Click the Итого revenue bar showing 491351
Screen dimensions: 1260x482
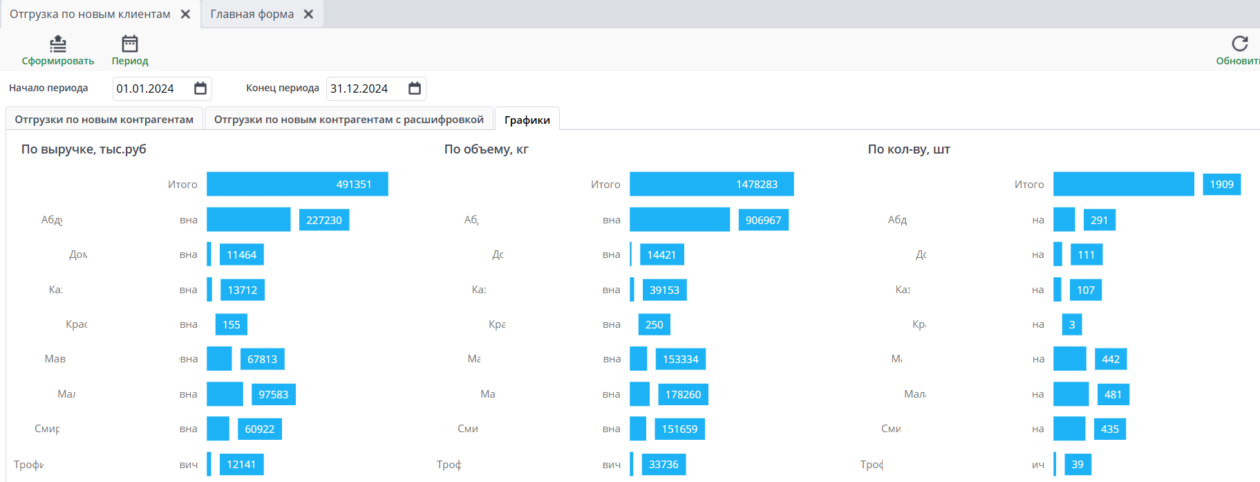tap(297, 185)
